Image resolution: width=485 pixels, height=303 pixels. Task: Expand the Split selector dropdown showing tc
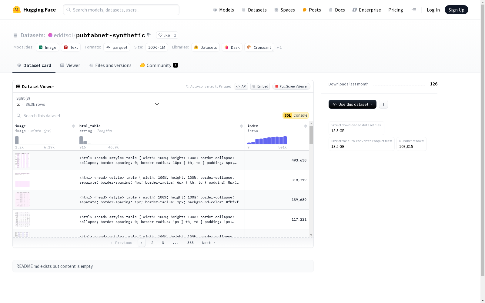tap(88, 101)
